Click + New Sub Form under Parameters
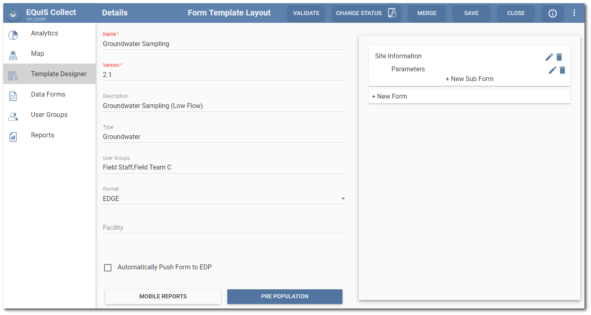The image size is (591, 315). [x=469, y=79]
